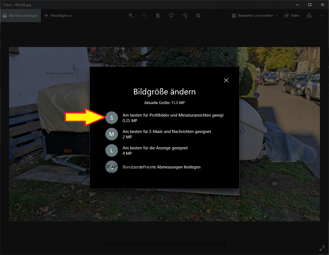Enter fullscreen with the expand arrows icon

(322, 248)
